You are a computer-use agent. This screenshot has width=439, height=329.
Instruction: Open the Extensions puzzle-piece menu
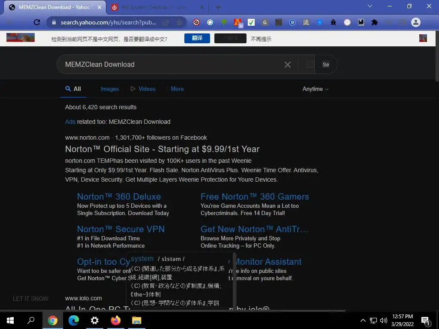tap(375, 22)
